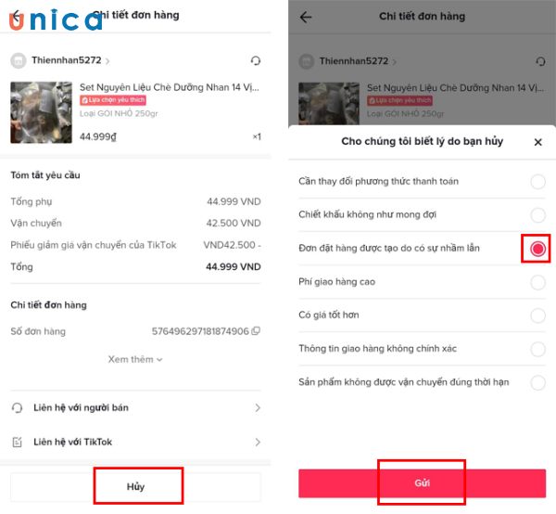Copy the order number with the copy icon
The image size is (556, 514).
point(256,331)
